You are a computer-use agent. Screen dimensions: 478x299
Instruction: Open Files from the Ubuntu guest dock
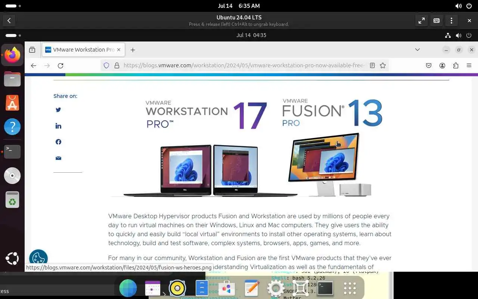pos(12,79)
